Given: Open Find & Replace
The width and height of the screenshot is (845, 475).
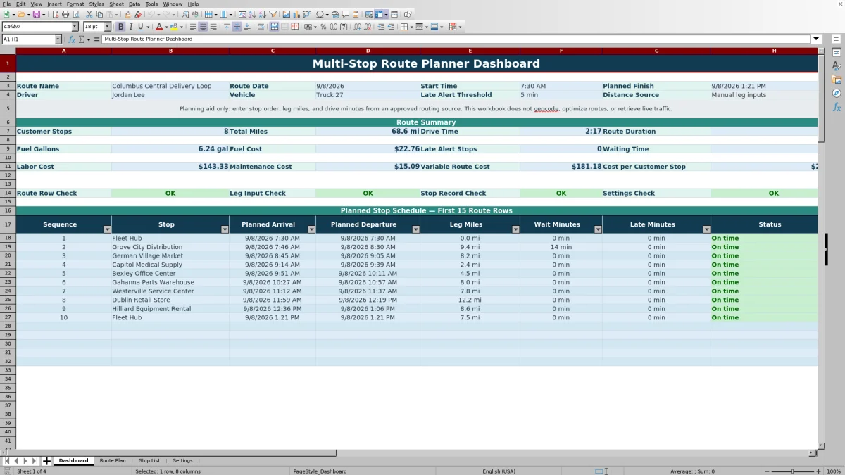Looking at the screenshot, I should pos(184,14).
